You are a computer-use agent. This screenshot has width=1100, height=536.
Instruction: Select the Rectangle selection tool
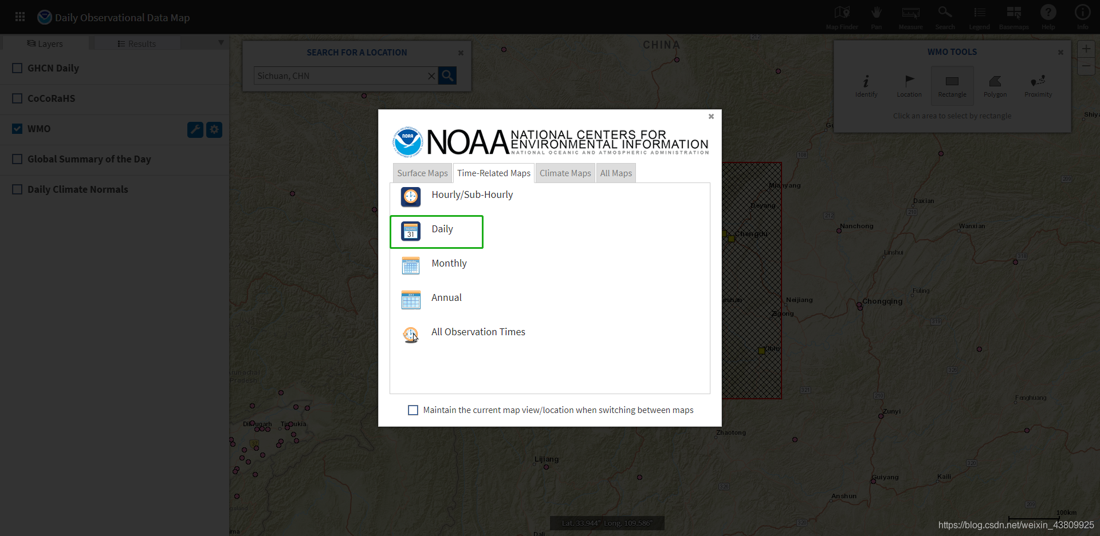(x=952, y=86)
